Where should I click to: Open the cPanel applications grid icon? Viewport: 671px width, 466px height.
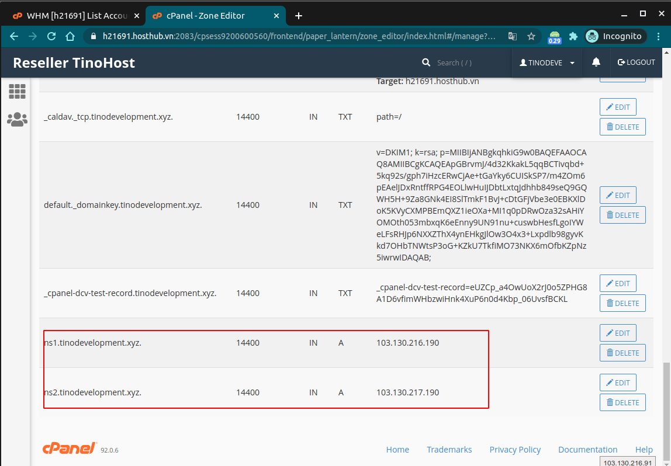[17, 91]
